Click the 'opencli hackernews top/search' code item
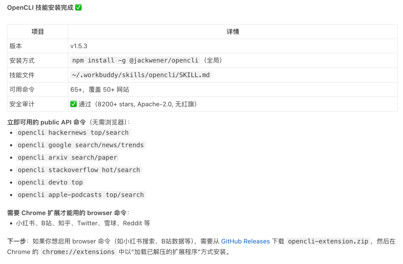Viewport: 403px width, 264px height. click(x=73, y=133)
